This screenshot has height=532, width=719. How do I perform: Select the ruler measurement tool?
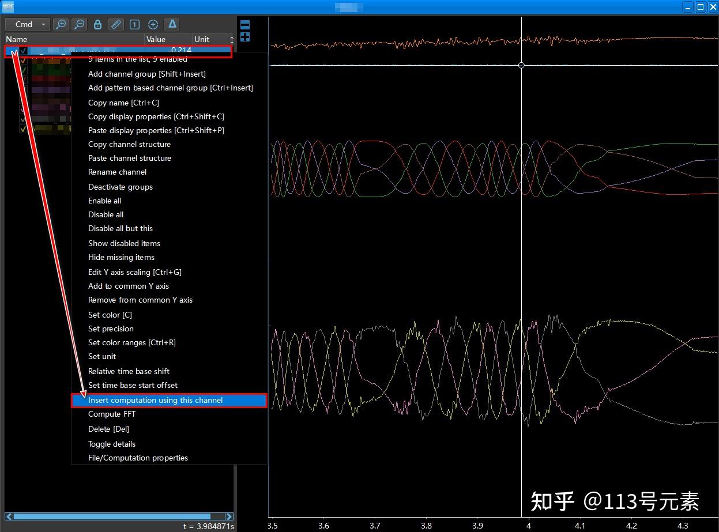(116, 24)
